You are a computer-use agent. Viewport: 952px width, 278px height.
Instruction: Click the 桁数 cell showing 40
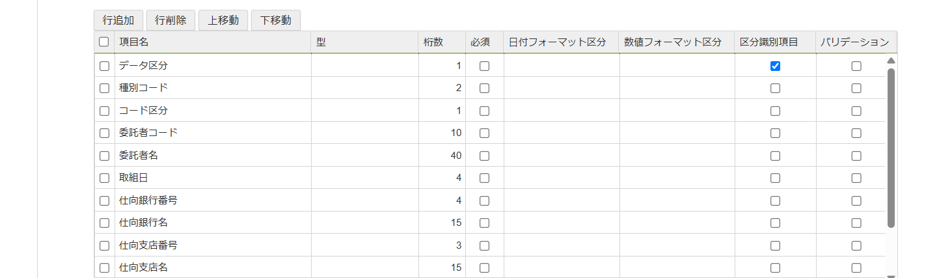tap(442, 156)
